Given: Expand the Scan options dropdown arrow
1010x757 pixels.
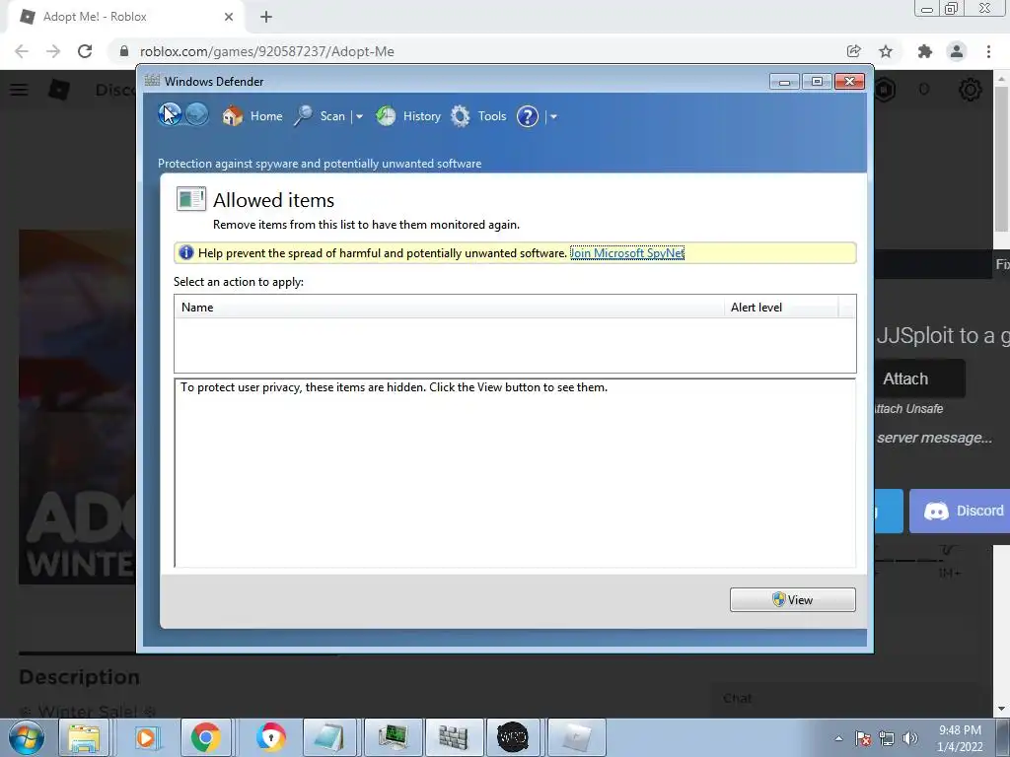Looking at the screenshot, I should click(359, 116).
